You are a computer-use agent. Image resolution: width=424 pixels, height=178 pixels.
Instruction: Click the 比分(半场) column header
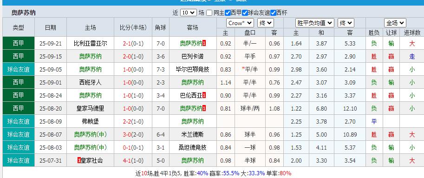pos(133,27)
